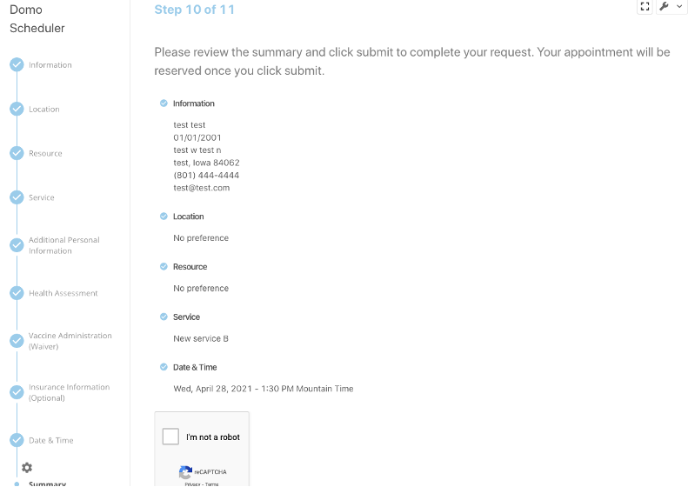This screenshot has height=487, width=688.
Task: Click the checkmark beside Service summary heading
Action: [164, 317]
